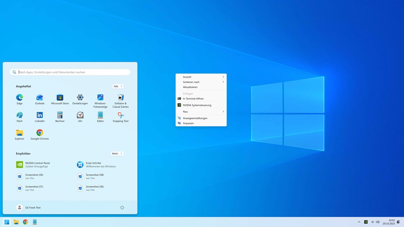
Task: Open Paint from pinned apps
Action: (x=19, y=117)
